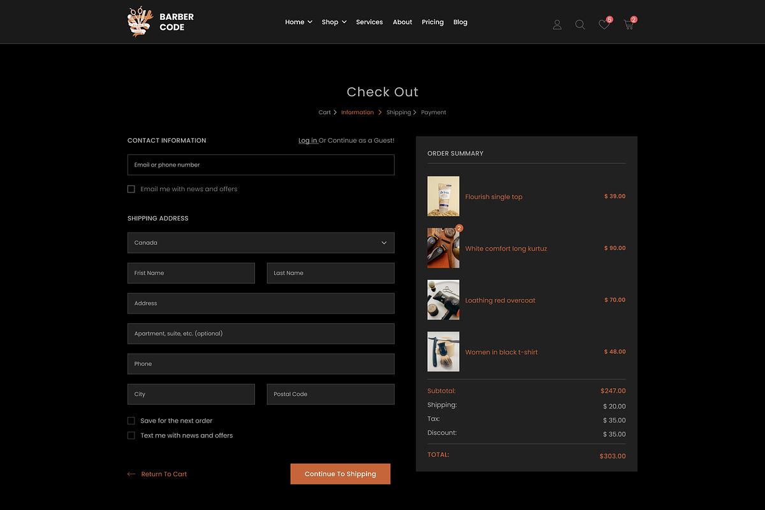Open the About page

point(402,22)
